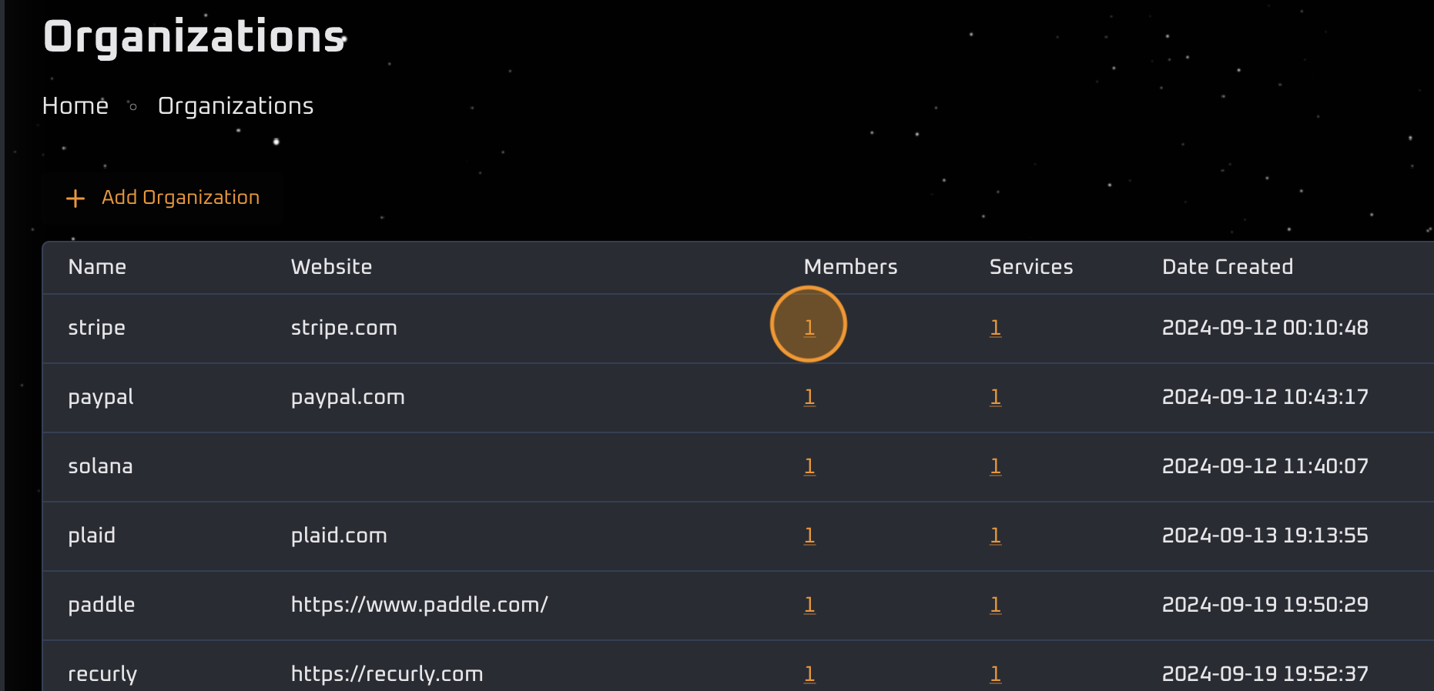
Task: Click the Services column header
Action: [1030, 267]
